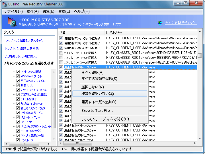205x154 pixels.
Task: Click results horizontal scroll left arrow
Action: coord(60,143)
